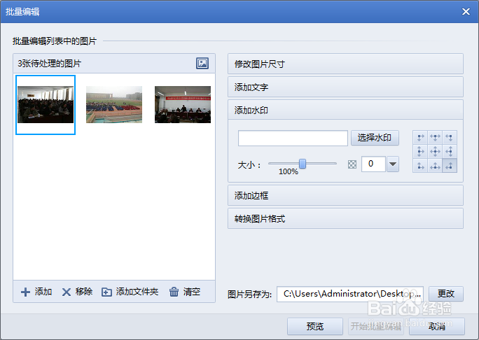Click 清空 to clear the image list

(x=184, y=292)
